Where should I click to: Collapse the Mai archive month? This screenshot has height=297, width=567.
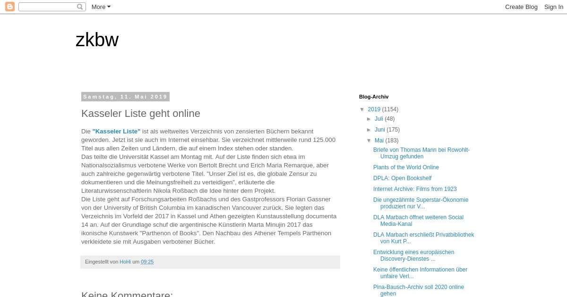(369, 140)
